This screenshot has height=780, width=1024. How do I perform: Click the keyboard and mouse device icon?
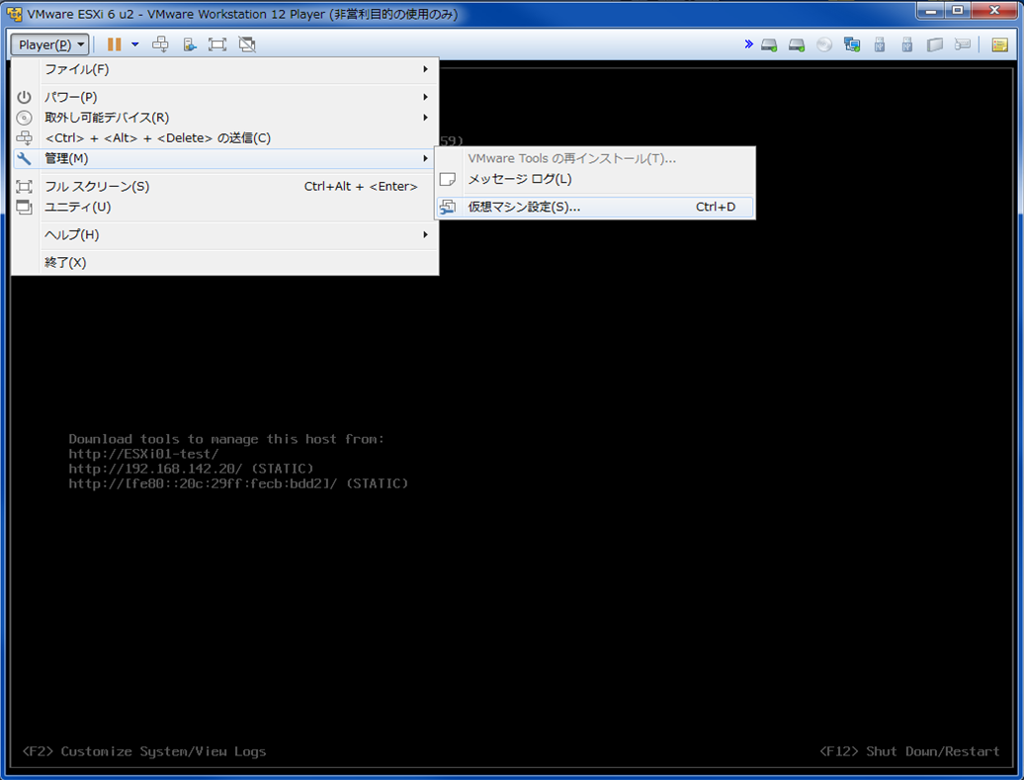tap(962, 44)
